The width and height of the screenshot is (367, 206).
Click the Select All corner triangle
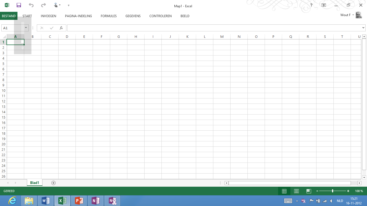pyautogui.click(x=4, y=37)
